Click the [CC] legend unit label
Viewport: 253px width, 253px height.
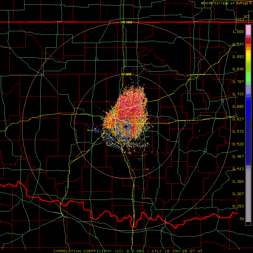point(240,19)
